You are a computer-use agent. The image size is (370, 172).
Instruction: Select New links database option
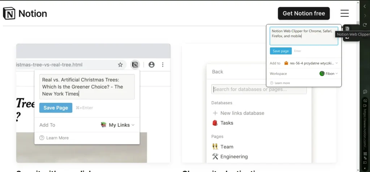point(238,113)
